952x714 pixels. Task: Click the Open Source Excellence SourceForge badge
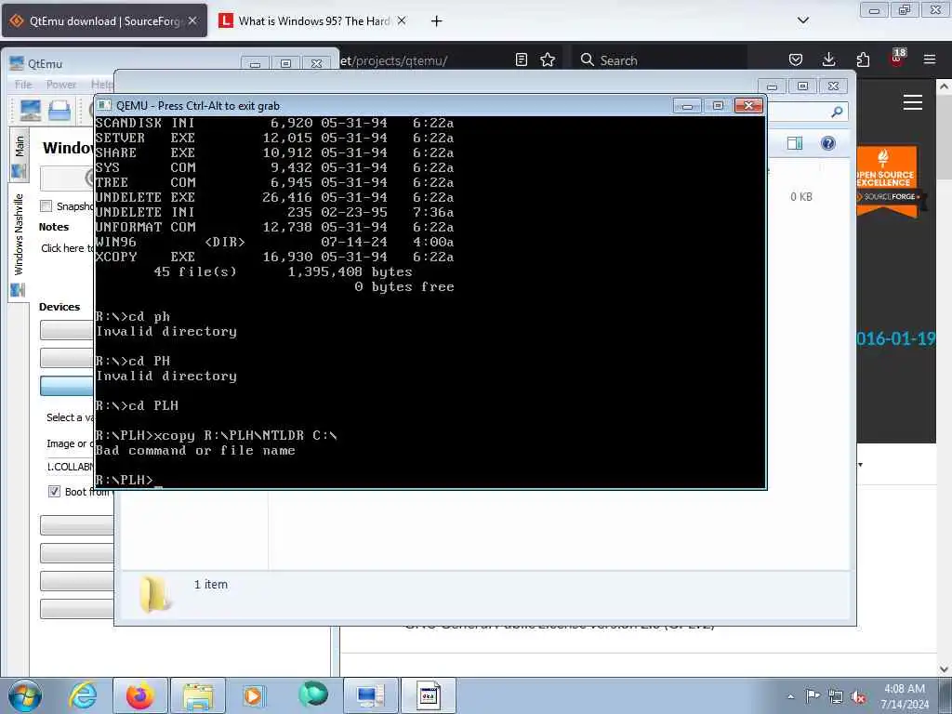coord(887,180)
